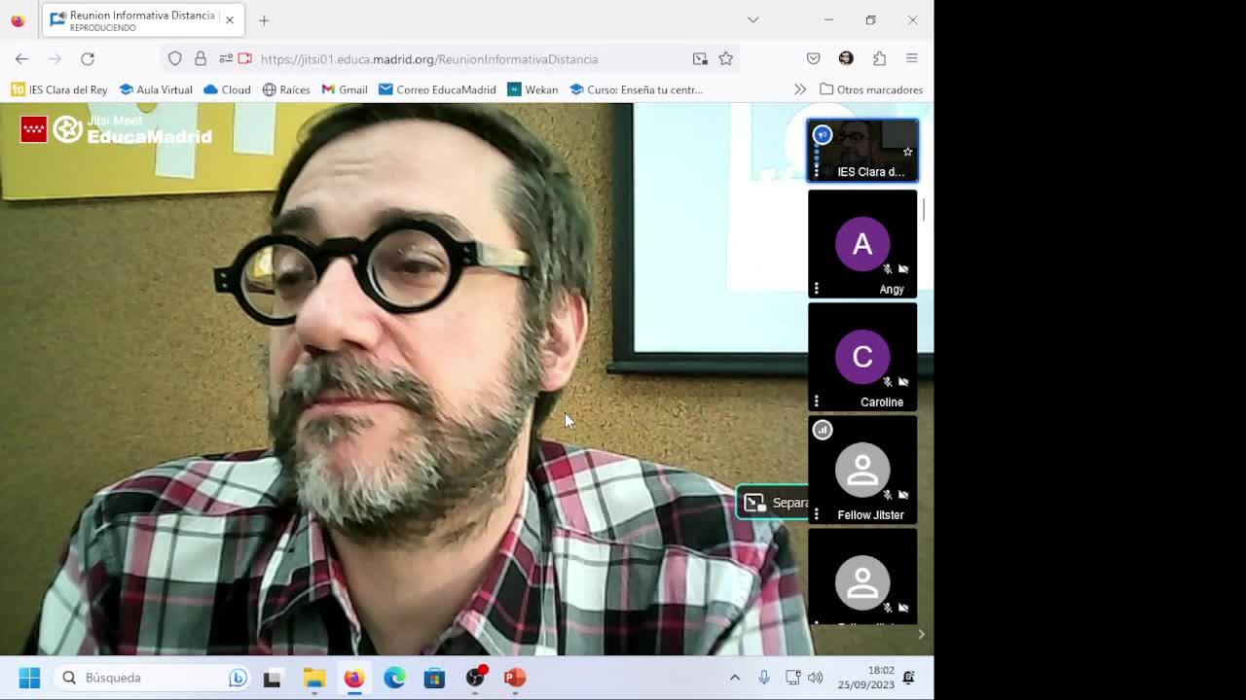The height and width of the screenshot is (700, 1246).
Task: Open OBS Studio from the taskbar
Action: (475, 678)
